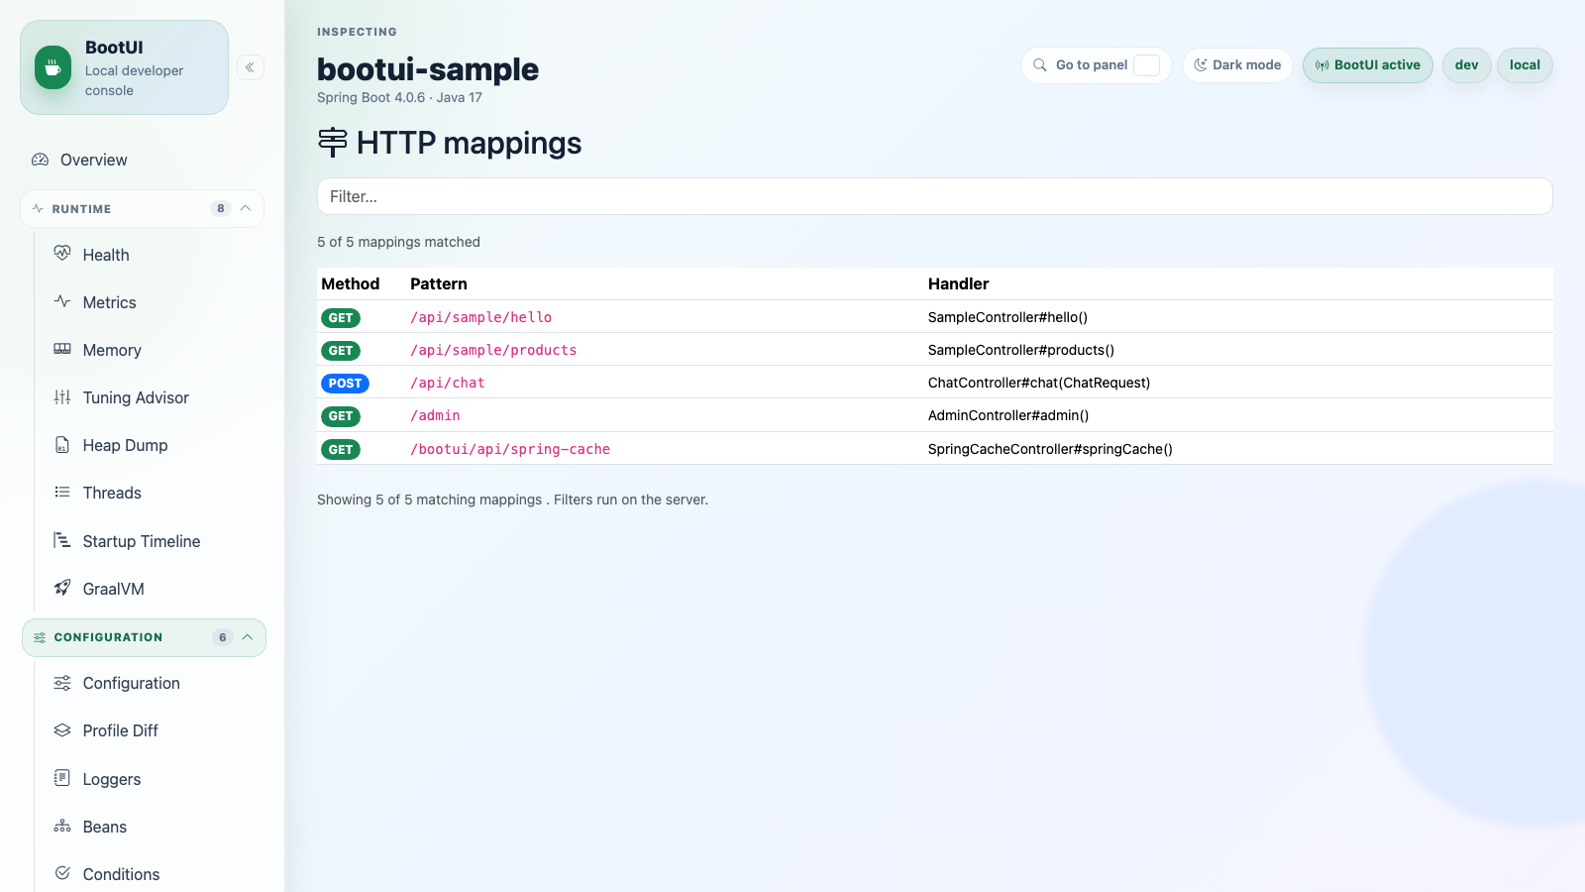This screenshot has height=892, width=1585.
Task: Click the search magnifier icon in Go to panel
Action: coord(1040,65)
